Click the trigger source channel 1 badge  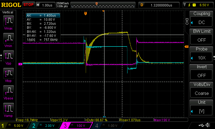(194, 5)
